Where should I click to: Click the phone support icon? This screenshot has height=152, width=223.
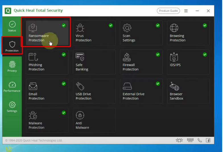(200, 140)
